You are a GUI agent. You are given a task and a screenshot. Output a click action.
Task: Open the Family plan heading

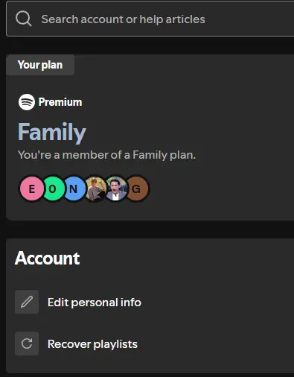click(x=52, y=132)
